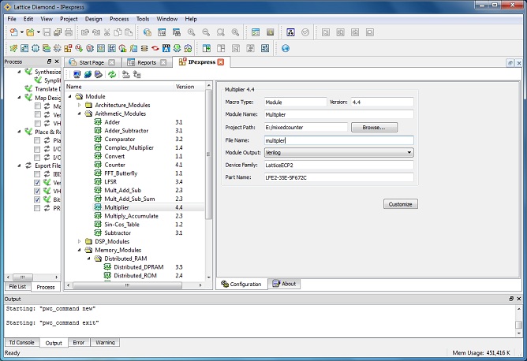Click the Cut scissors icon
Screen dimensions: 527x361
tap(106, 32)
